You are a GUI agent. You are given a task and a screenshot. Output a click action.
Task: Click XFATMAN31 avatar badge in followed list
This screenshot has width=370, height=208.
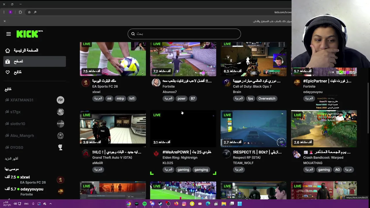pos(60,100)
